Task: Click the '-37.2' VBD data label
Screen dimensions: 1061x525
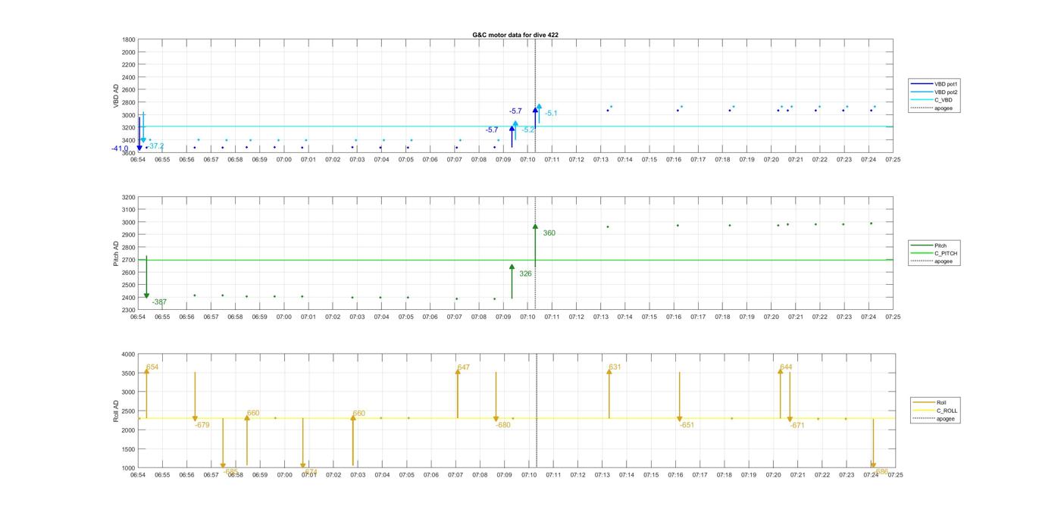Action: click(x=156, y=145)
